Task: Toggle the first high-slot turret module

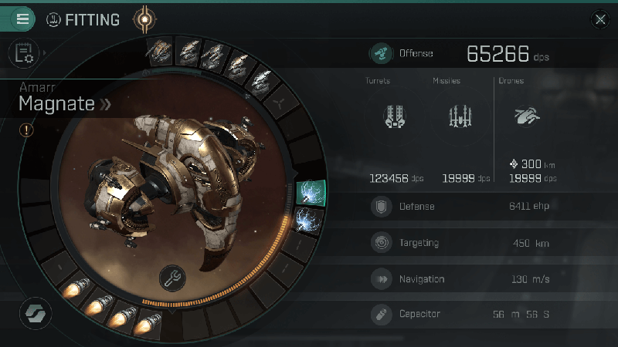Action: click(x=160, y=51)
